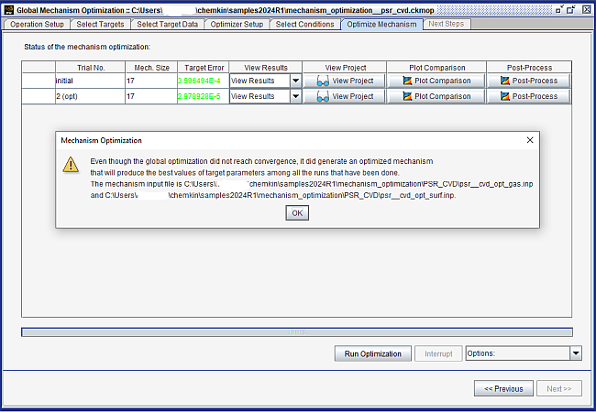Click the Plot Comparison column header

click(436, 68)
